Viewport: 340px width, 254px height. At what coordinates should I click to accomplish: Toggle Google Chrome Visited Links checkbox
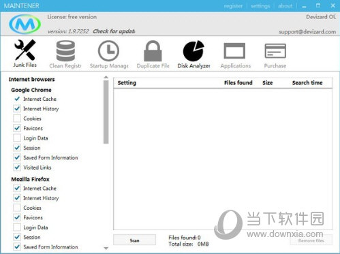click(17, 168)
